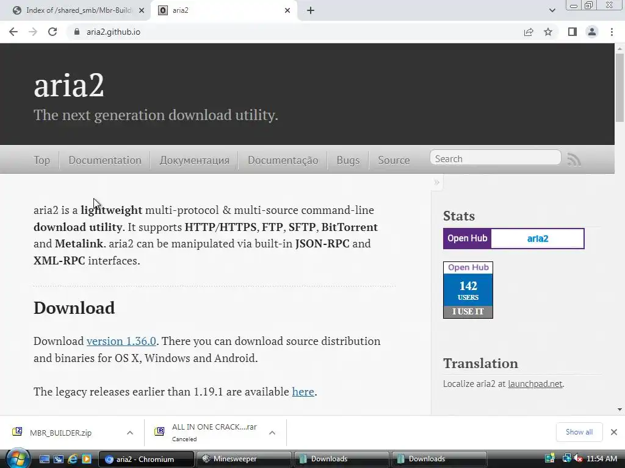Switch to the first Downloads taskbar window
625x468 pixels.
(x=342, y=459)
